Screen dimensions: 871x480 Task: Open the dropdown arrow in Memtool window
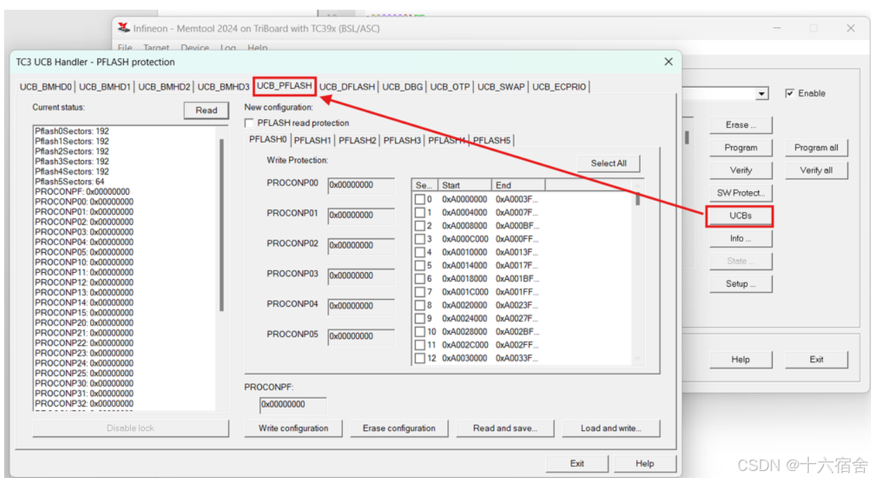762,94
